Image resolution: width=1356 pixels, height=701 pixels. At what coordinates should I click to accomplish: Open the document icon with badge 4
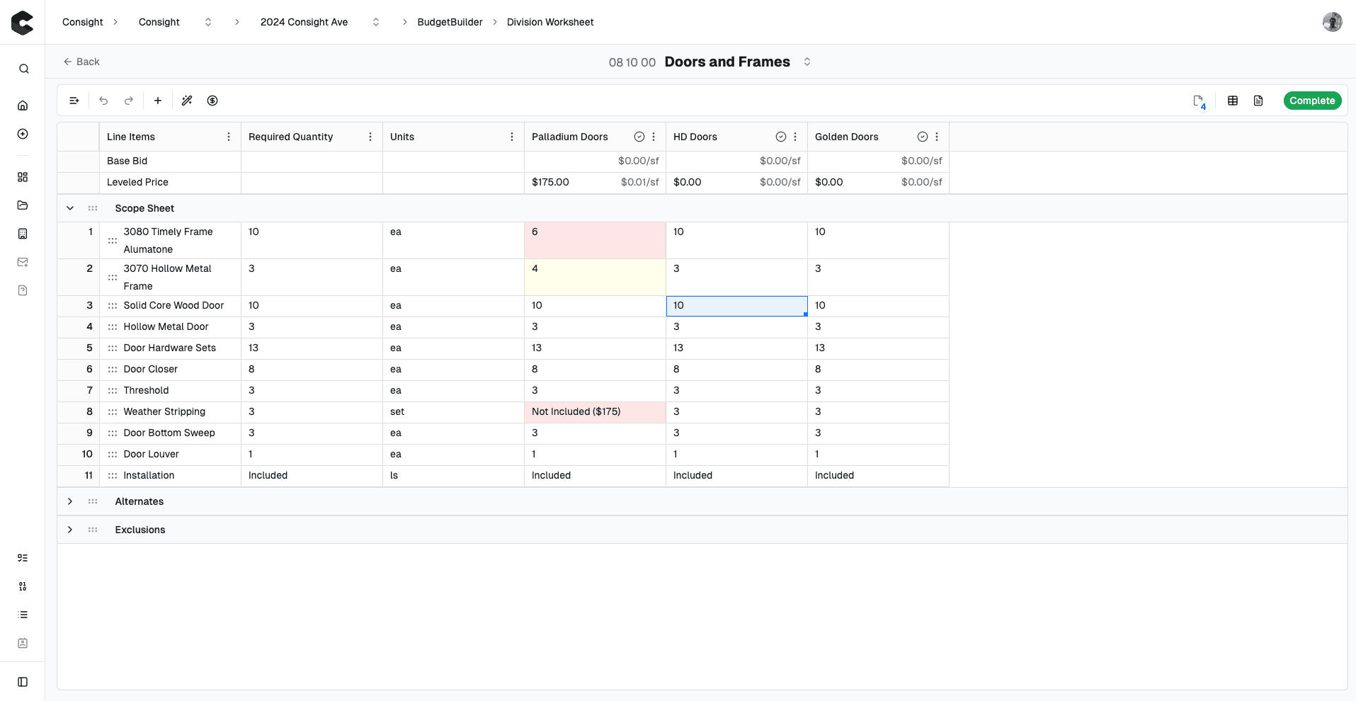coord(1199,101)
